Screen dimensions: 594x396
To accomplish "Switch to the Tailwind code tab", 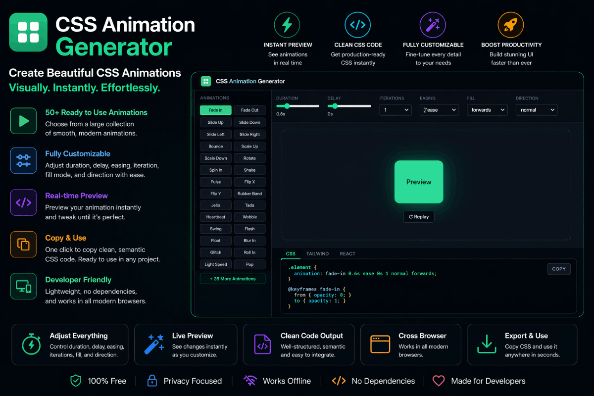I will [x=317, y=253].
